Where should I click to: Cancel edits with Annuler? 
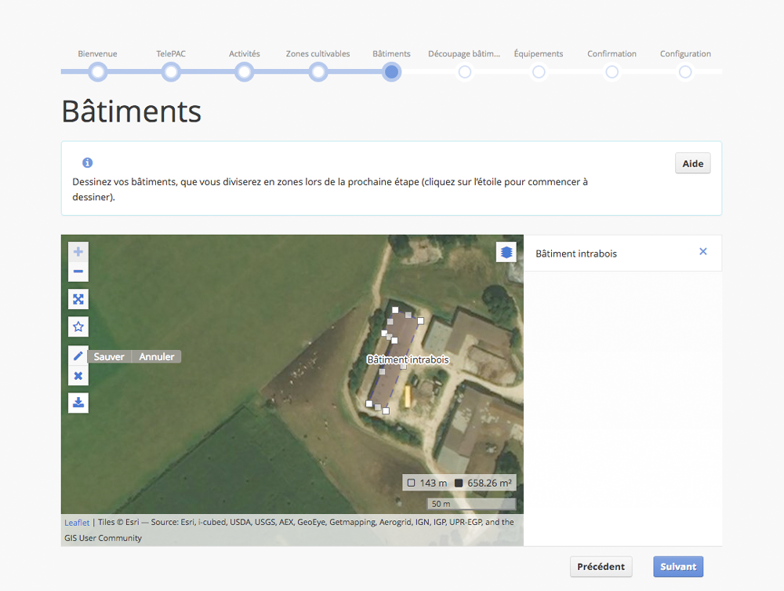157,357
